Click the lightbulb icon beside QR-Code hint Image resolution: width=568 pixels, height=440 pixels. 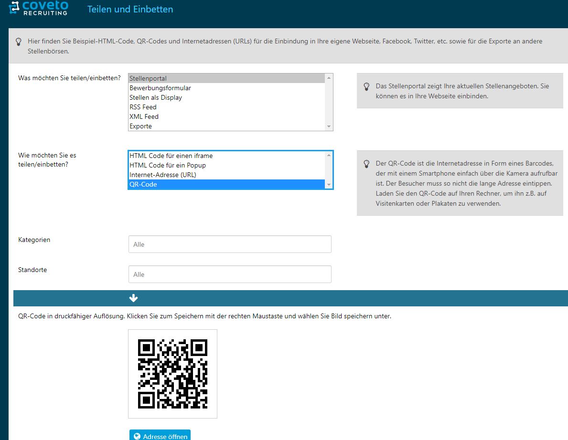366,164
